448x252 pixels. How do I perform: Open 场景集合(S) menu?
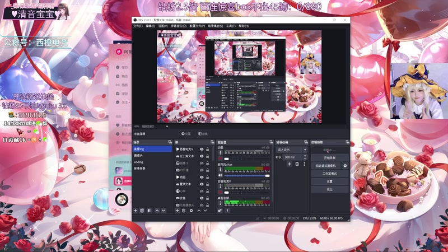[x=216, y=26]
